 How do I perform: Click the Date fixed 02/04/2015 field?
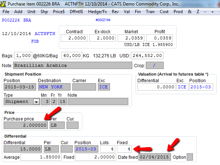pos(155,157)
